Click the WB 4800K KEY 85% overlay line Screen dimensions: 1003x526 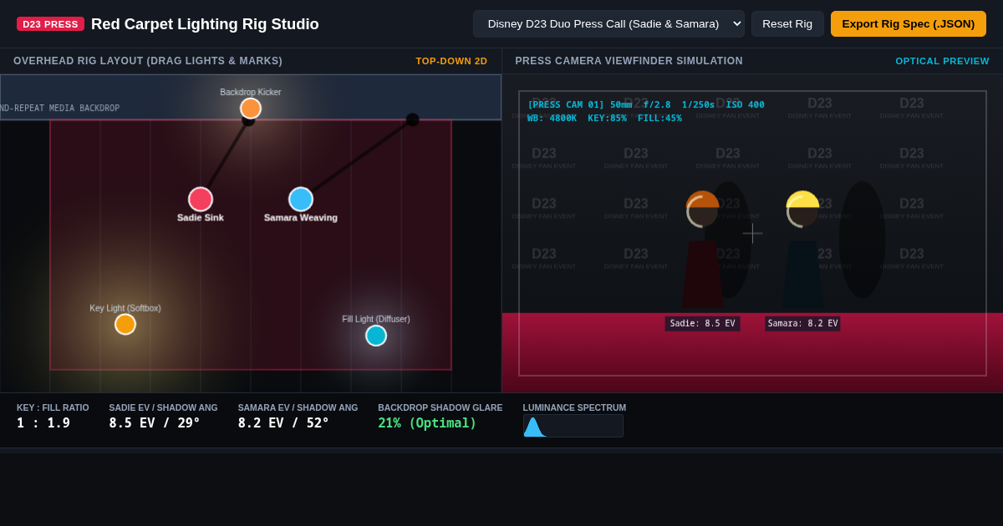tap(604, 119)
